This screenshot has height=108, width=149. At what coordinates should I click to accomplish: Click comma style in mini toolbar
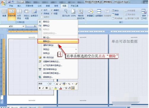pyautogui.click(x=73, y=84)
